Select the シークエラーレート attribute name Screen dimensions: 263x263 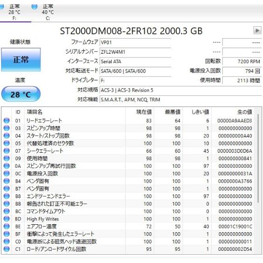pos(45,151)
